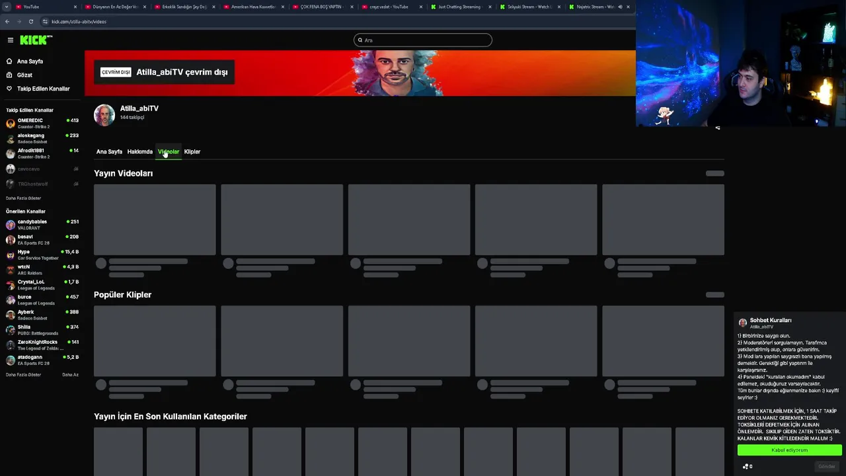Close the first YouTube browser tab
Screen dimensions: 846x476
tap(75, 7)
